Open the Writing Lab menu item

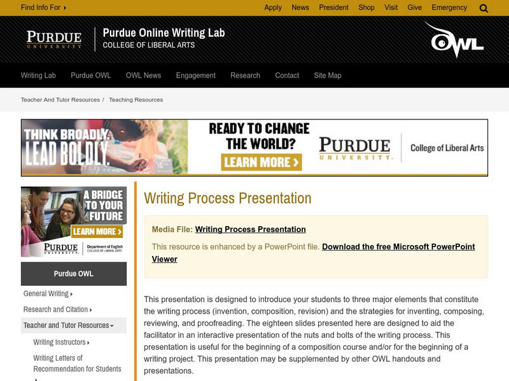38,76
